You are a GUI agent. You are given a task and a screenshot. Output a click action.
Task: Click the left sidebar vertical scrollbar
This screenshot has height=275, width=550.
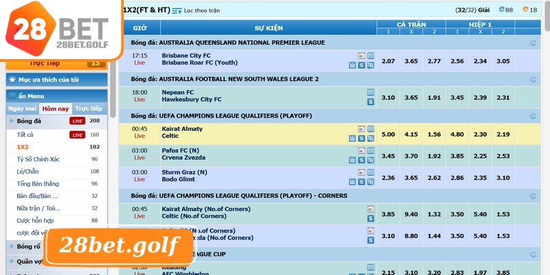[x=113, y=89]
